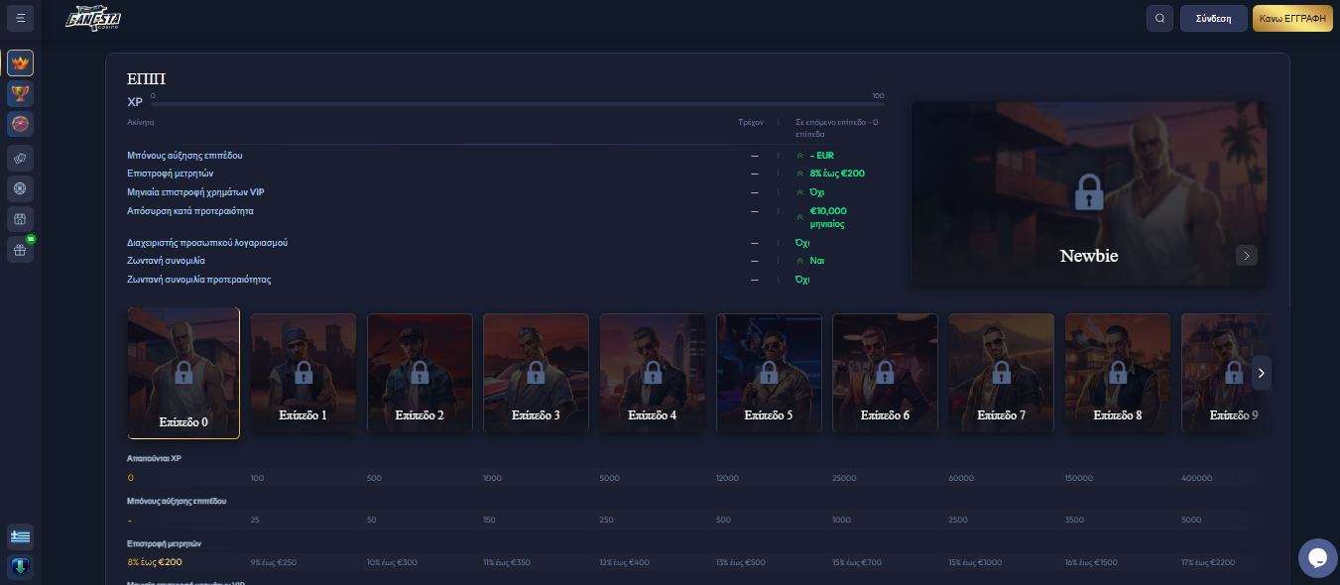The image size is (1340, 585).
Task: Click the "60000" required XP value
Action: click(961, 479)
